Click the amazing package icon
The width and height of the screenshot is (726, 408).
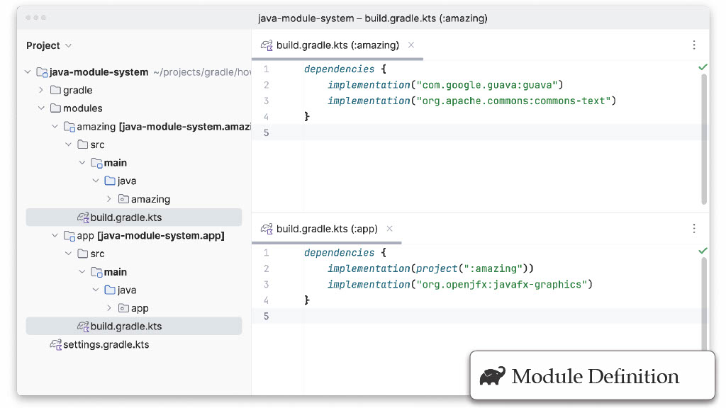(123, 199)
